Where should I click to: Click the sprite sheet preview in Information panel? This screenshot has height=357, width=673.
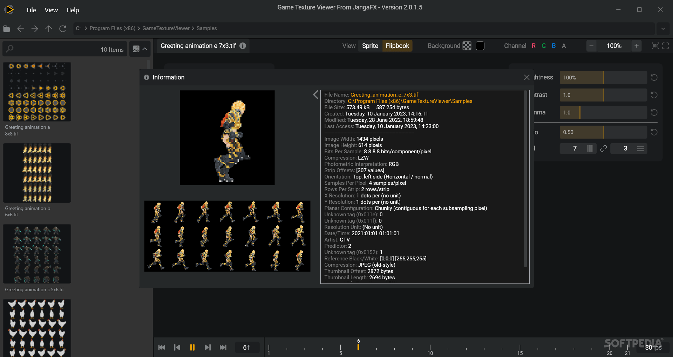click(x=227, y=236)
